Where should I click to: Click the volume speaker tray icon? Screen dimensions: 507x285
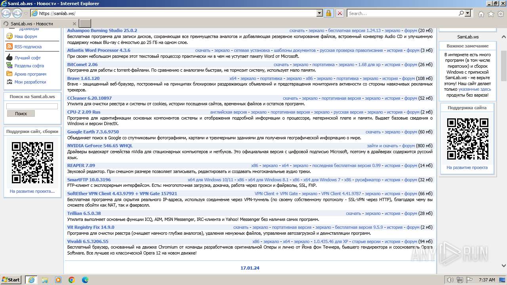pos(450,280)
